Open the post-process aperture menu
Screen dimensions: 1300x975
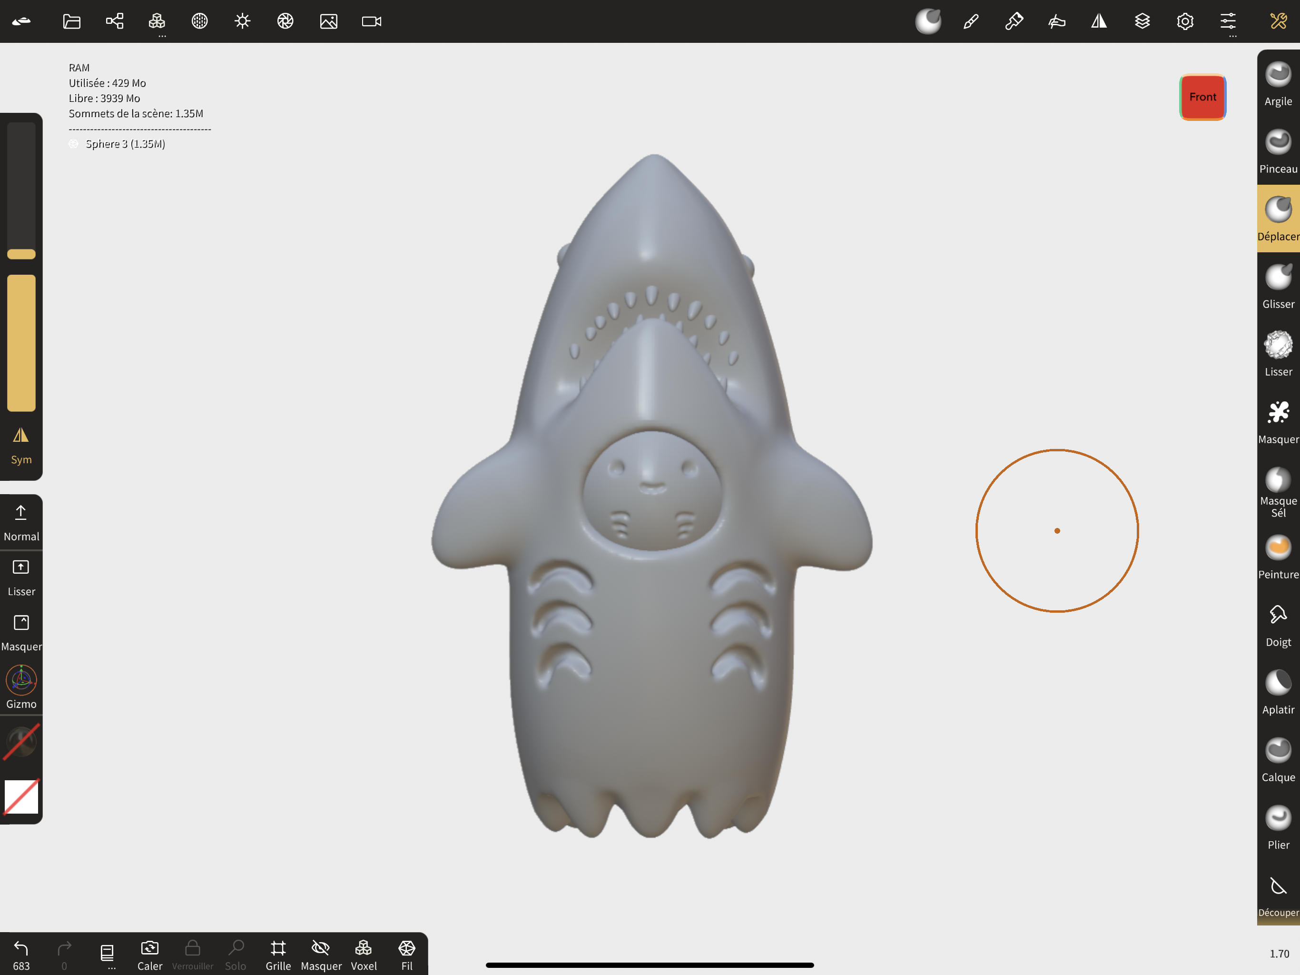coord(286,22)
